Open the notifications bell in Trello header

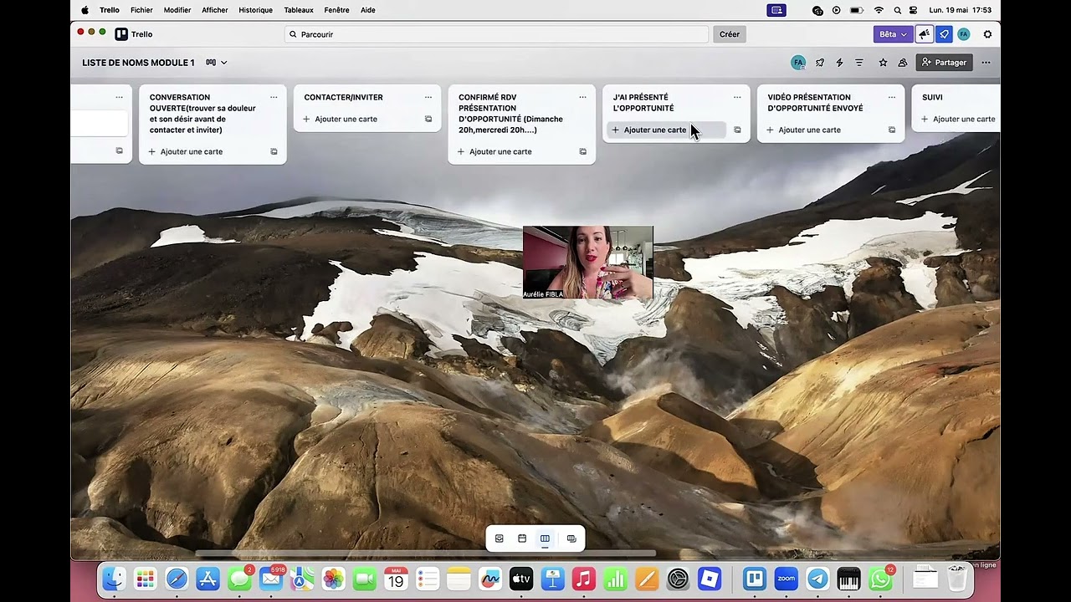pyautogui.click(x=944, y=34)
